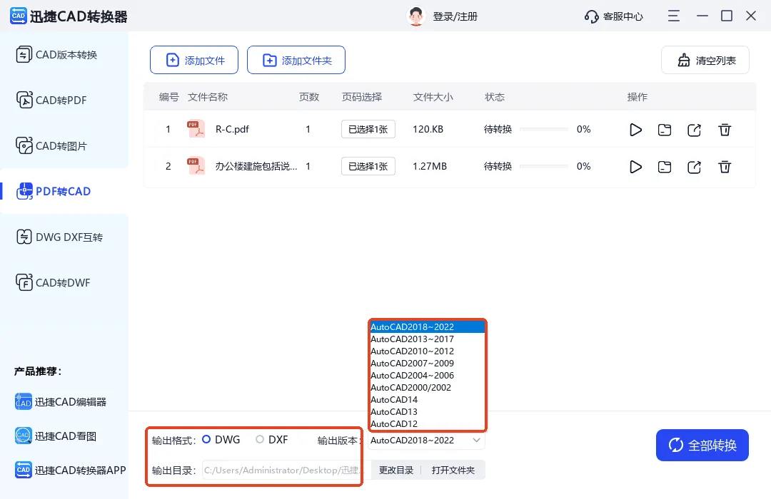Open the 输出版本 dropdown combo box
The image size is (771, 499).
(425, 441)
